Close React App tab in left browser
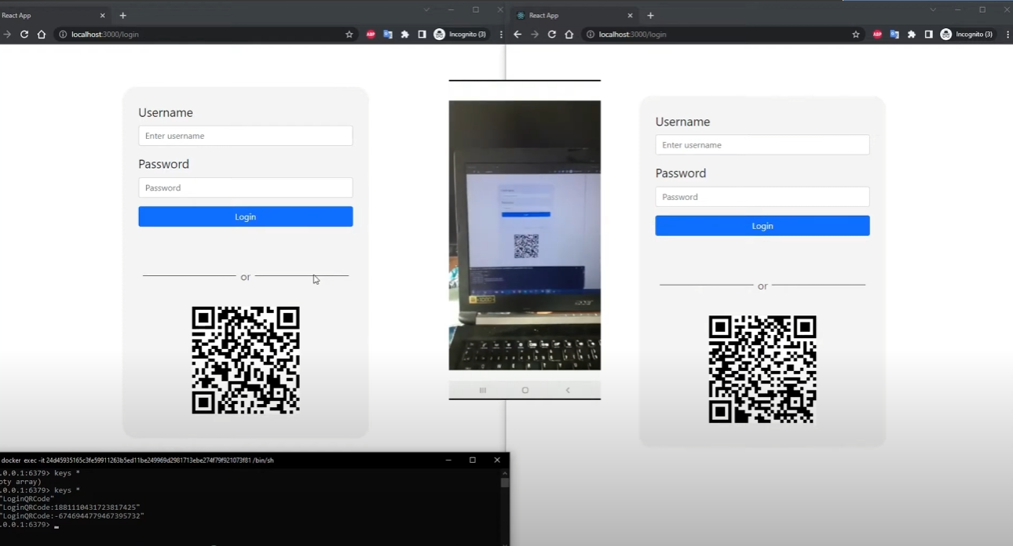This screenshot has width=1013, height=546. [103, 16]
